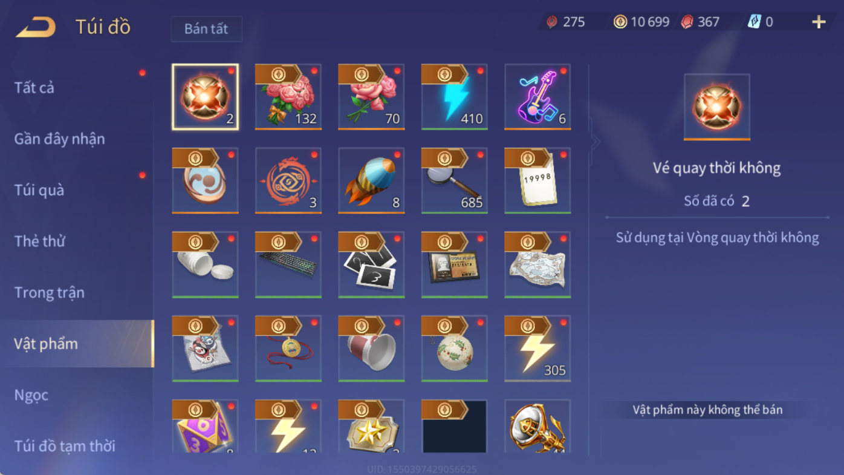Select the golden lightning bolt with 305
844x475 pixels.
tap(537, 349)
